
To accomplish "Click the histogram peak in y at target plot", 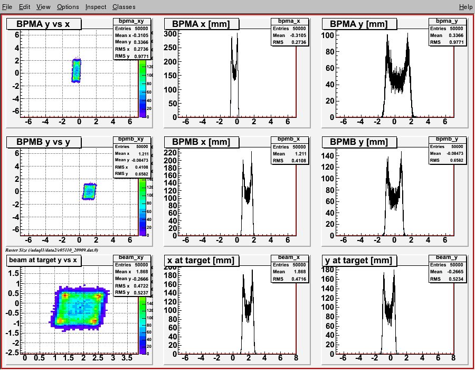I will tap(394, 271).
